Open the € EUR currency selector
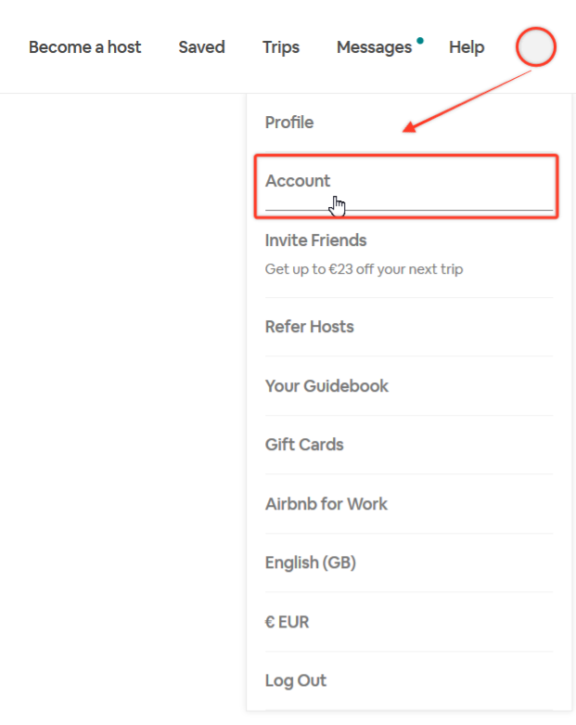This screenshot has height=725, width=576. click(287, 622)
